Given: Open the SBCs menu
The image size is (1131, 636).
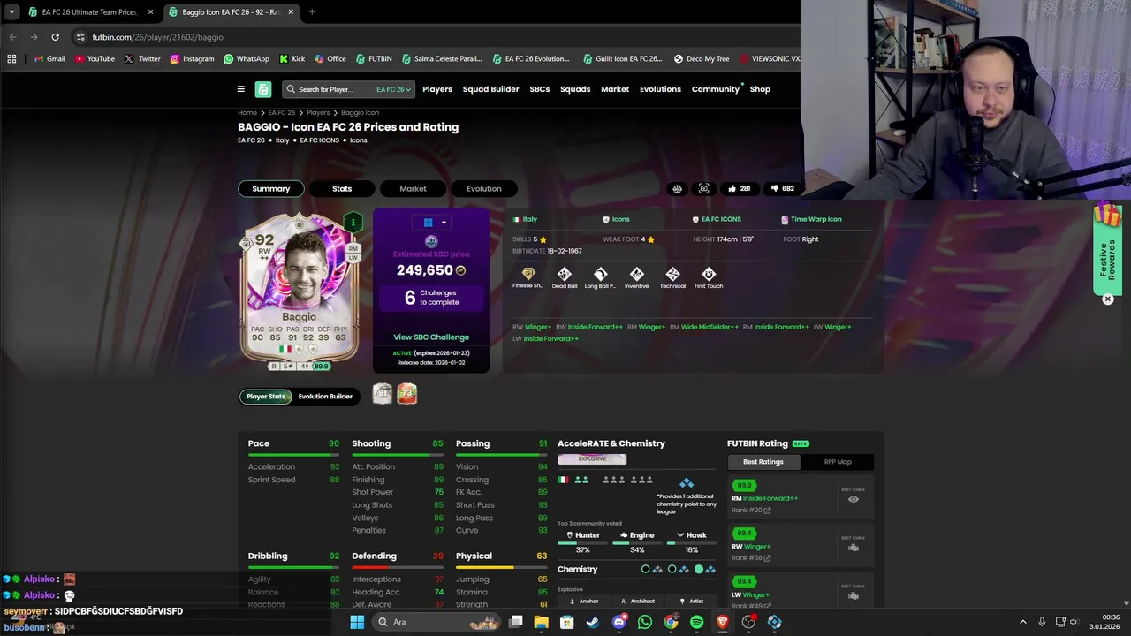Looking at the screenshot, I should [x=540, y=89].
